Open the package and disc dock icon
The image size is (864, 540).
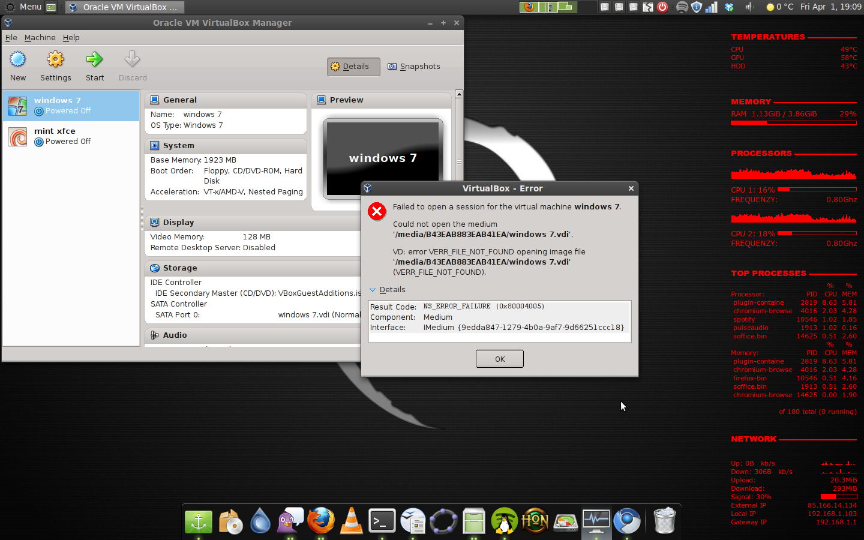(x=230, y=521)
